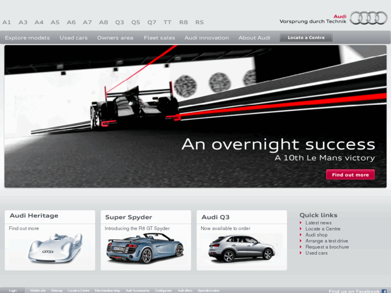Open Request a brochure quick link

click(x=327, y=247)
